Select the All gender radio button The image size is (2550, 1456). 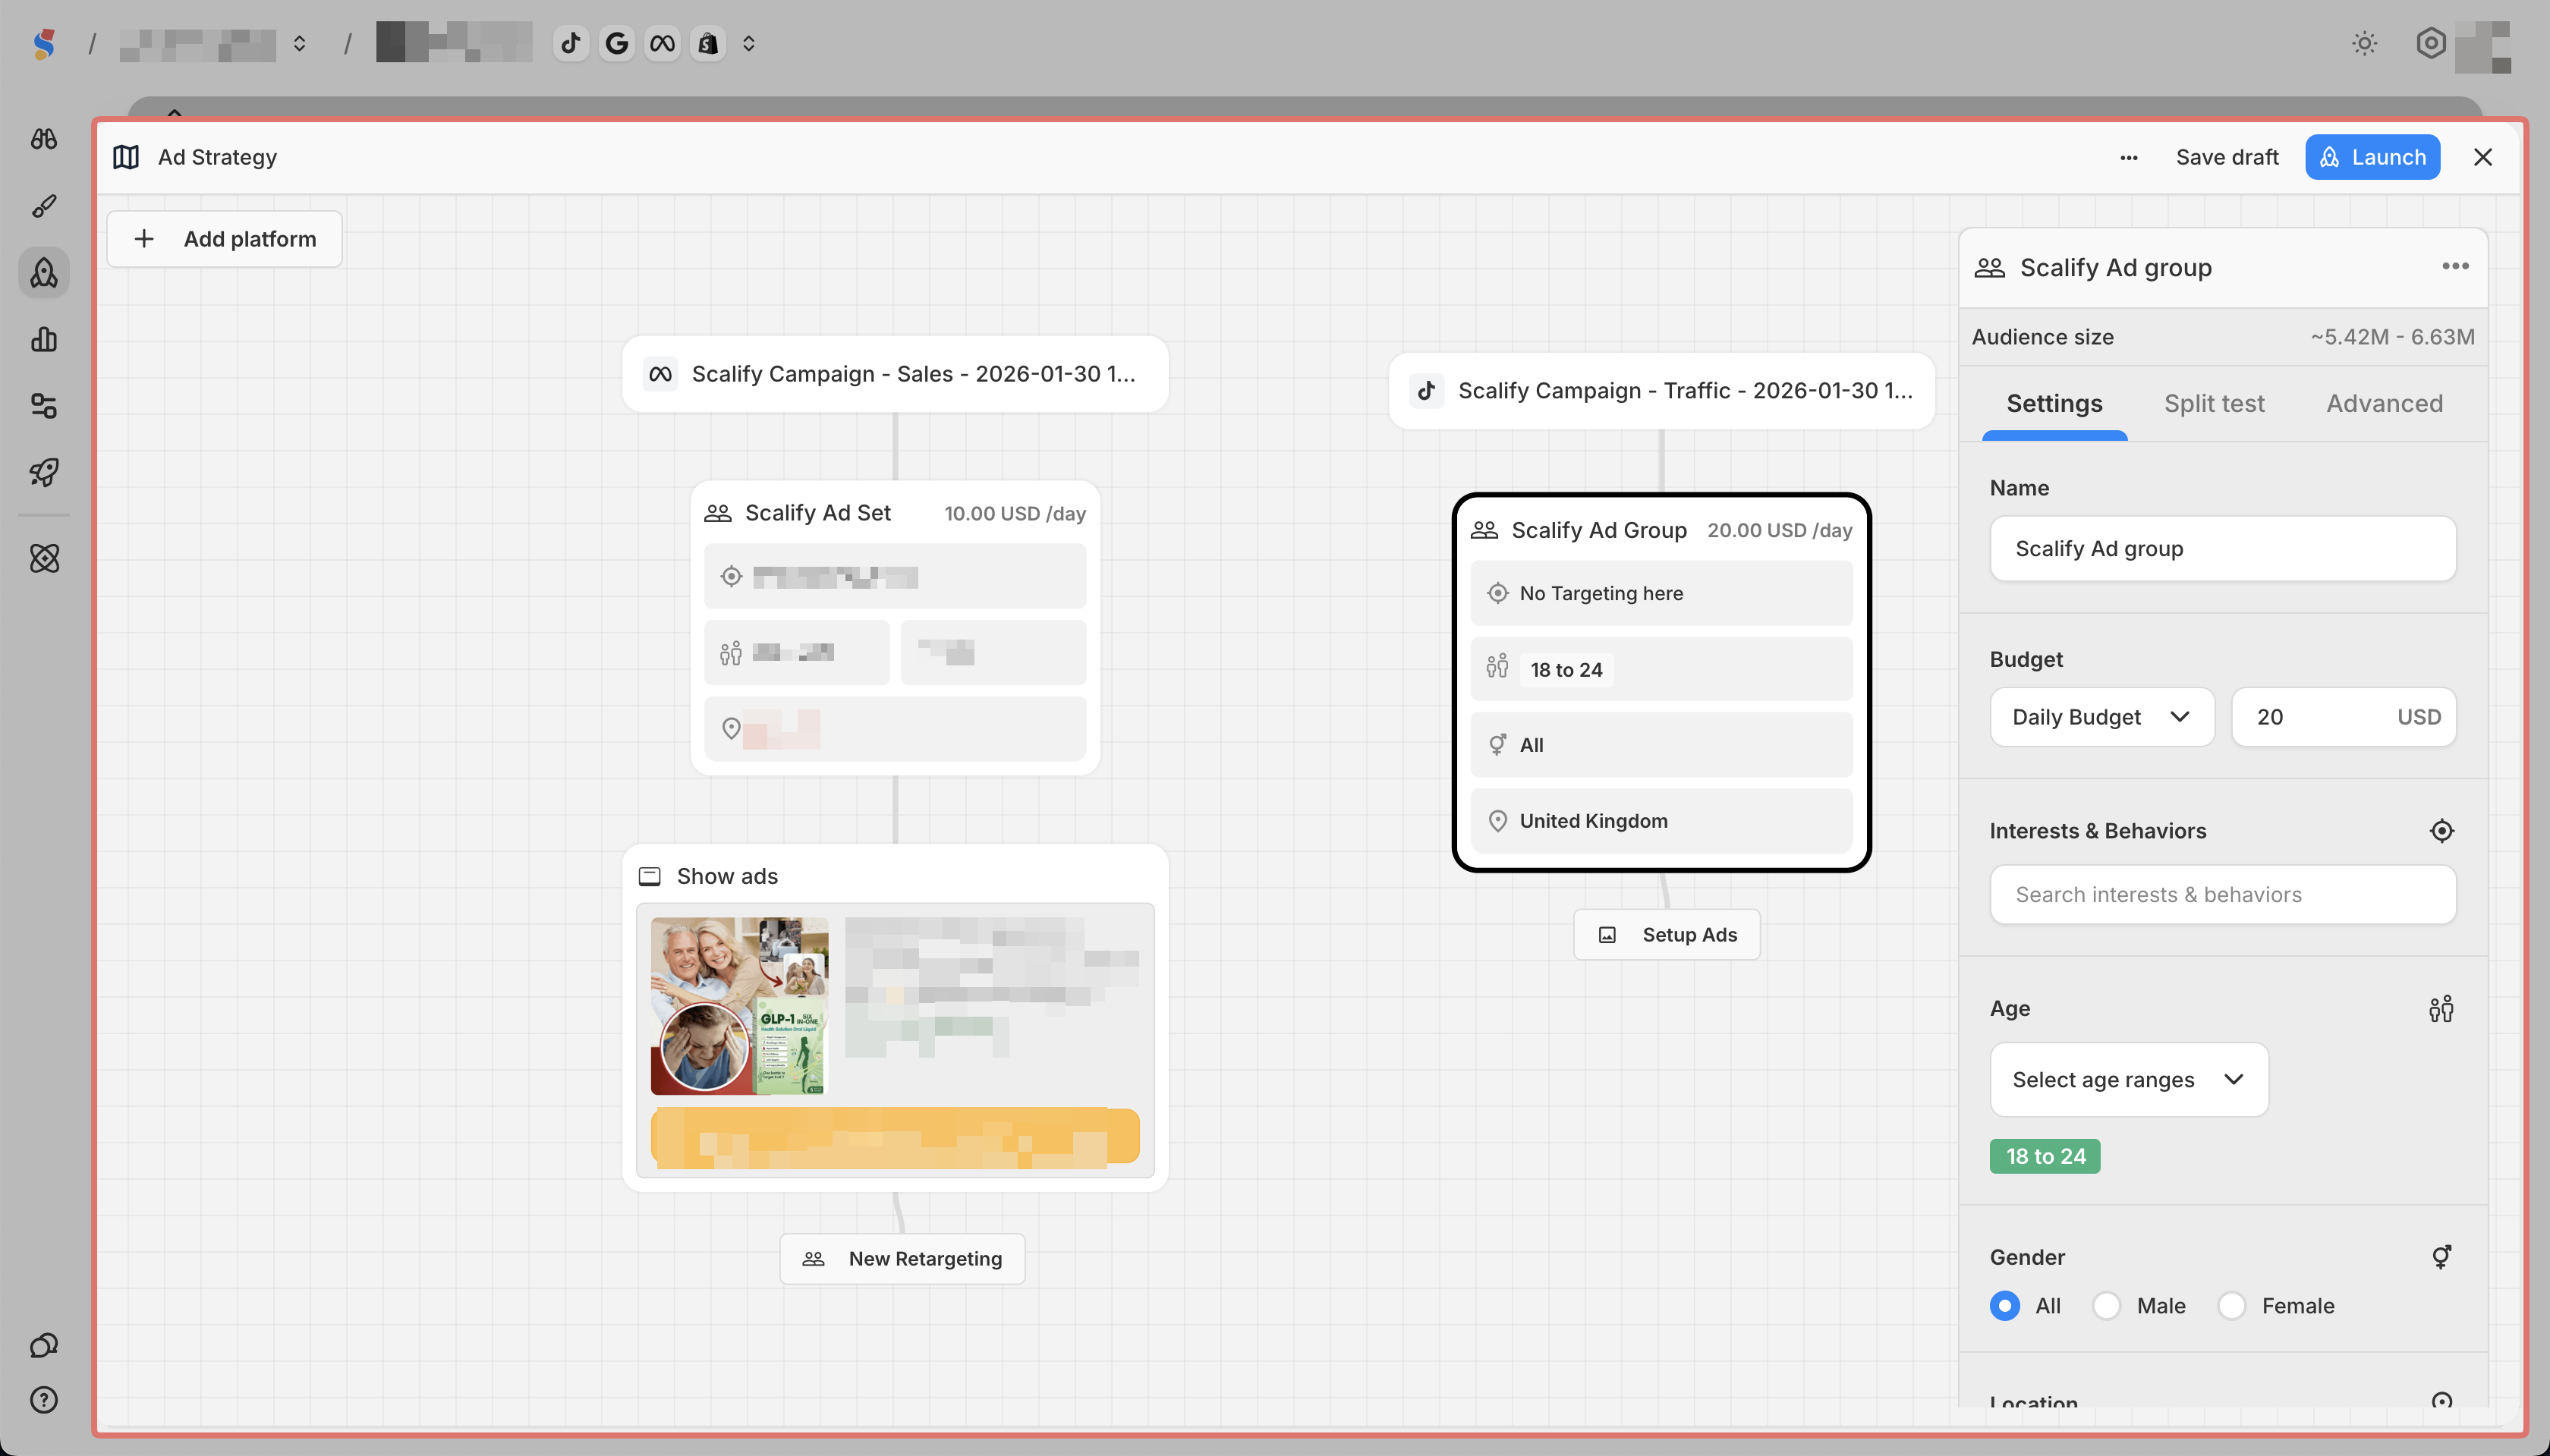pyautogui.click(x=2004, y=1306)
